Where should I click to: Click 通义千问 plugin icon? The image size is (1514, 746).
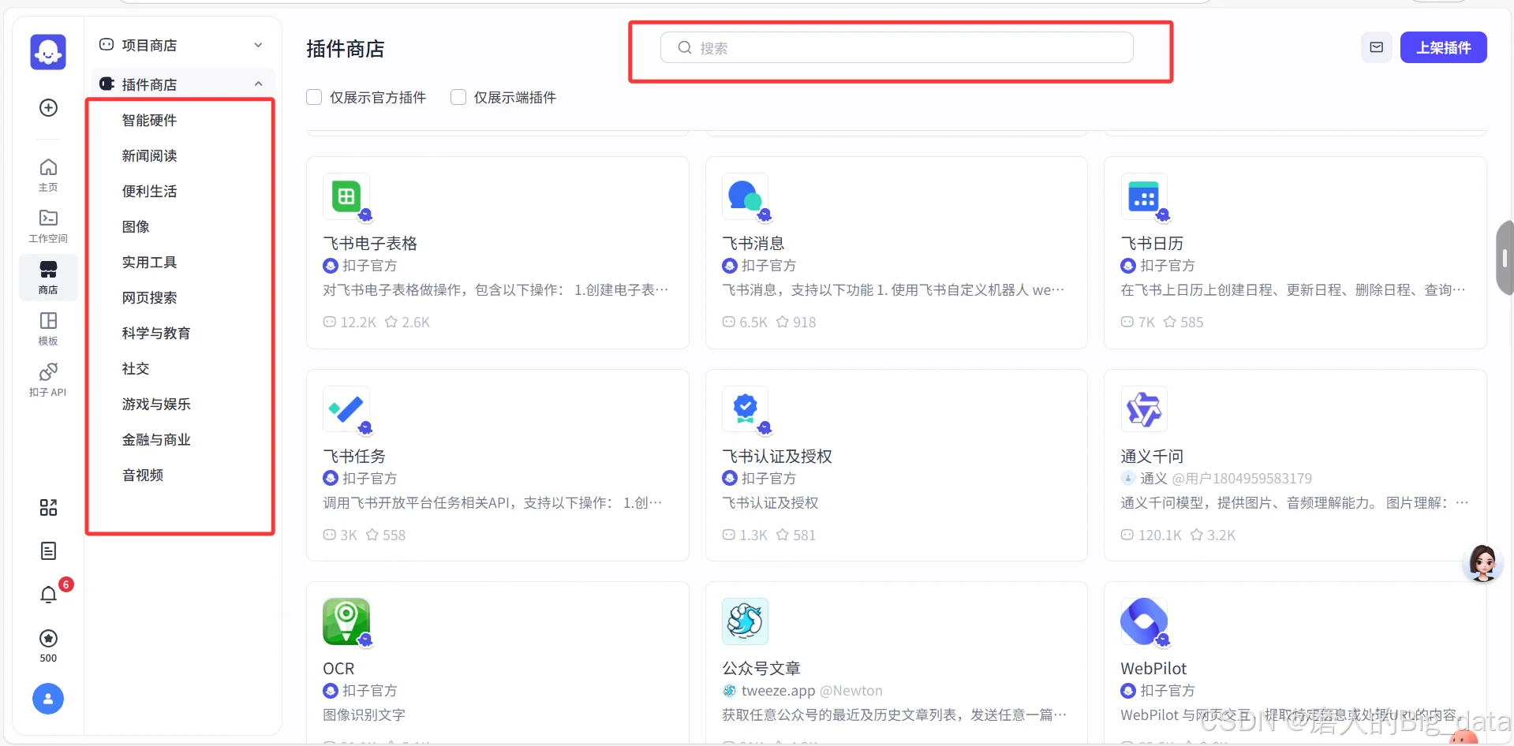[1144, 410]
